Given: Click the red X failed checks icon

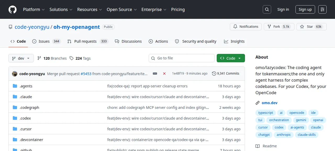Looking at the screenshot, I should [164, 74].
